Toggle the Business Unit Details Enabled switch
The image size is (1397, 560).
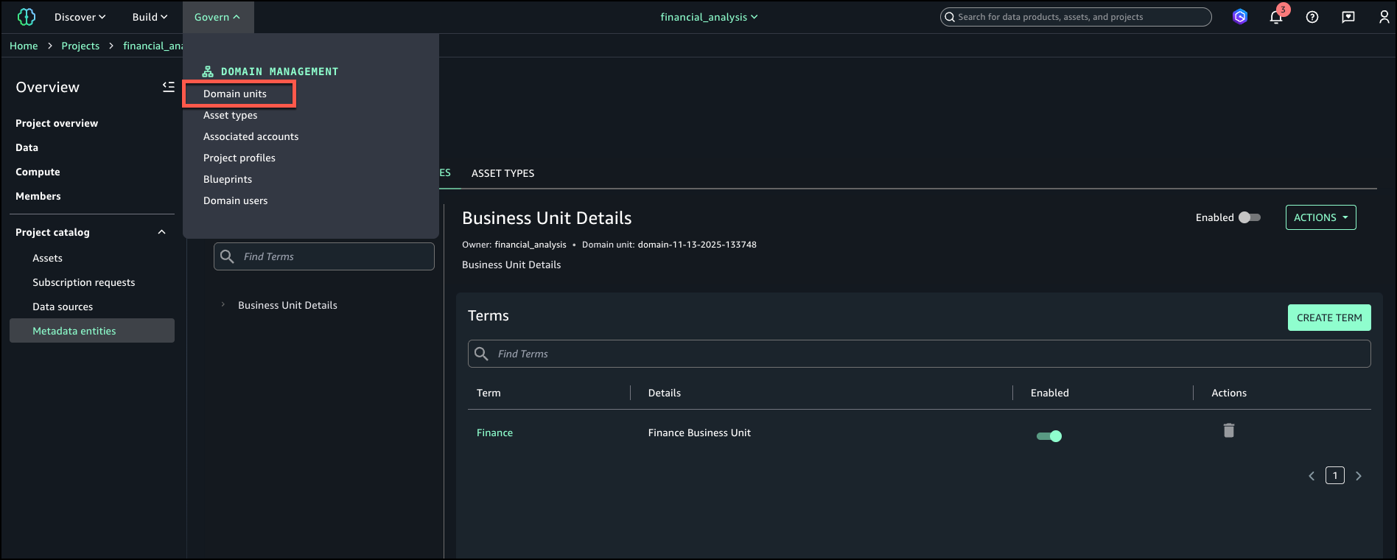1250,217
